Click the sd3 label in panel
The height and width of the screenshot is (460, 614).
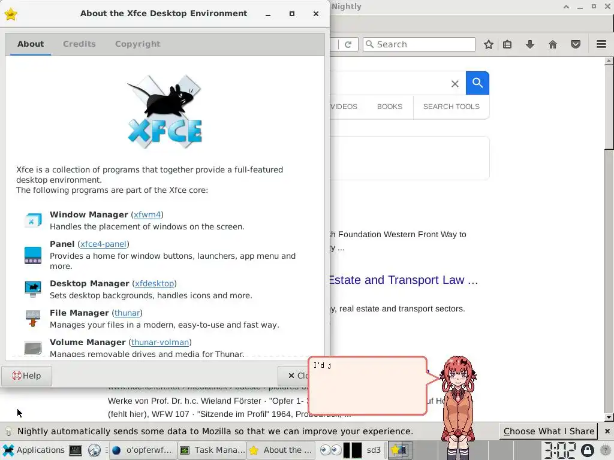(x=374, y=450)
